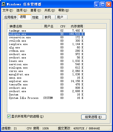
Task: Sort by 映像名称 column header
Action: [x=25, y=26]
